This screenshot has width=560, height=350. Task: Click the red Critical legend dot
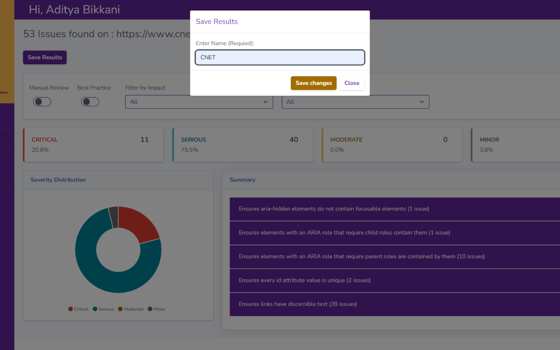coord(70,309)
